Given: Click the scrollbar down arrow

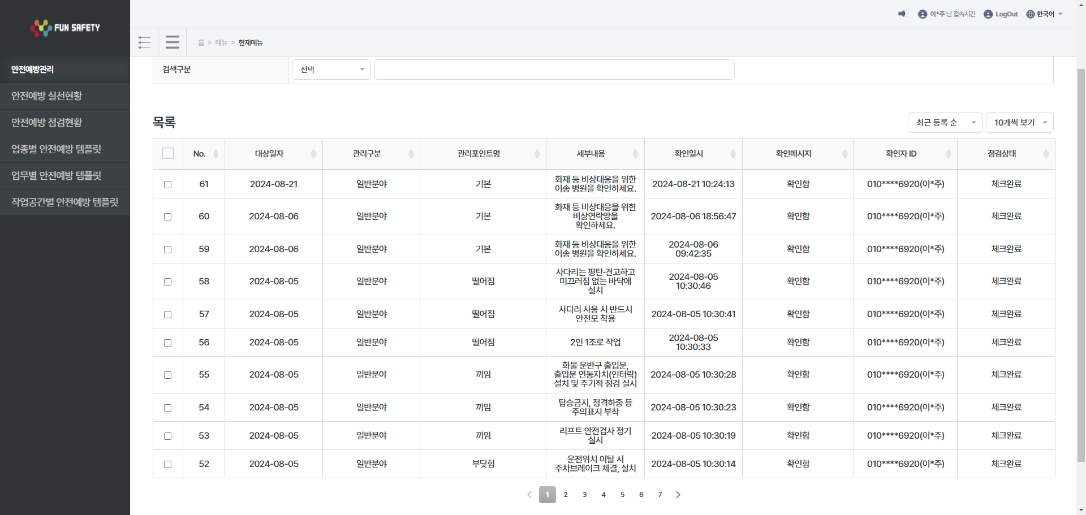Looking at the screenshot, I should click(x=1081, y=510).
